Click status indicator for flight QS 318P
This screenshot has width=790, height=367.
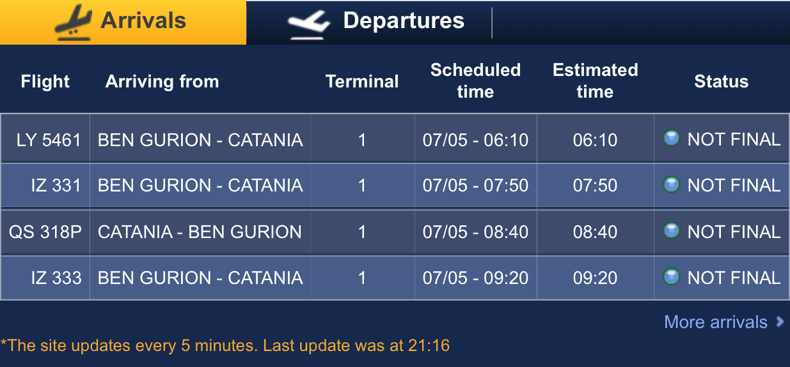tap(671, 231)
